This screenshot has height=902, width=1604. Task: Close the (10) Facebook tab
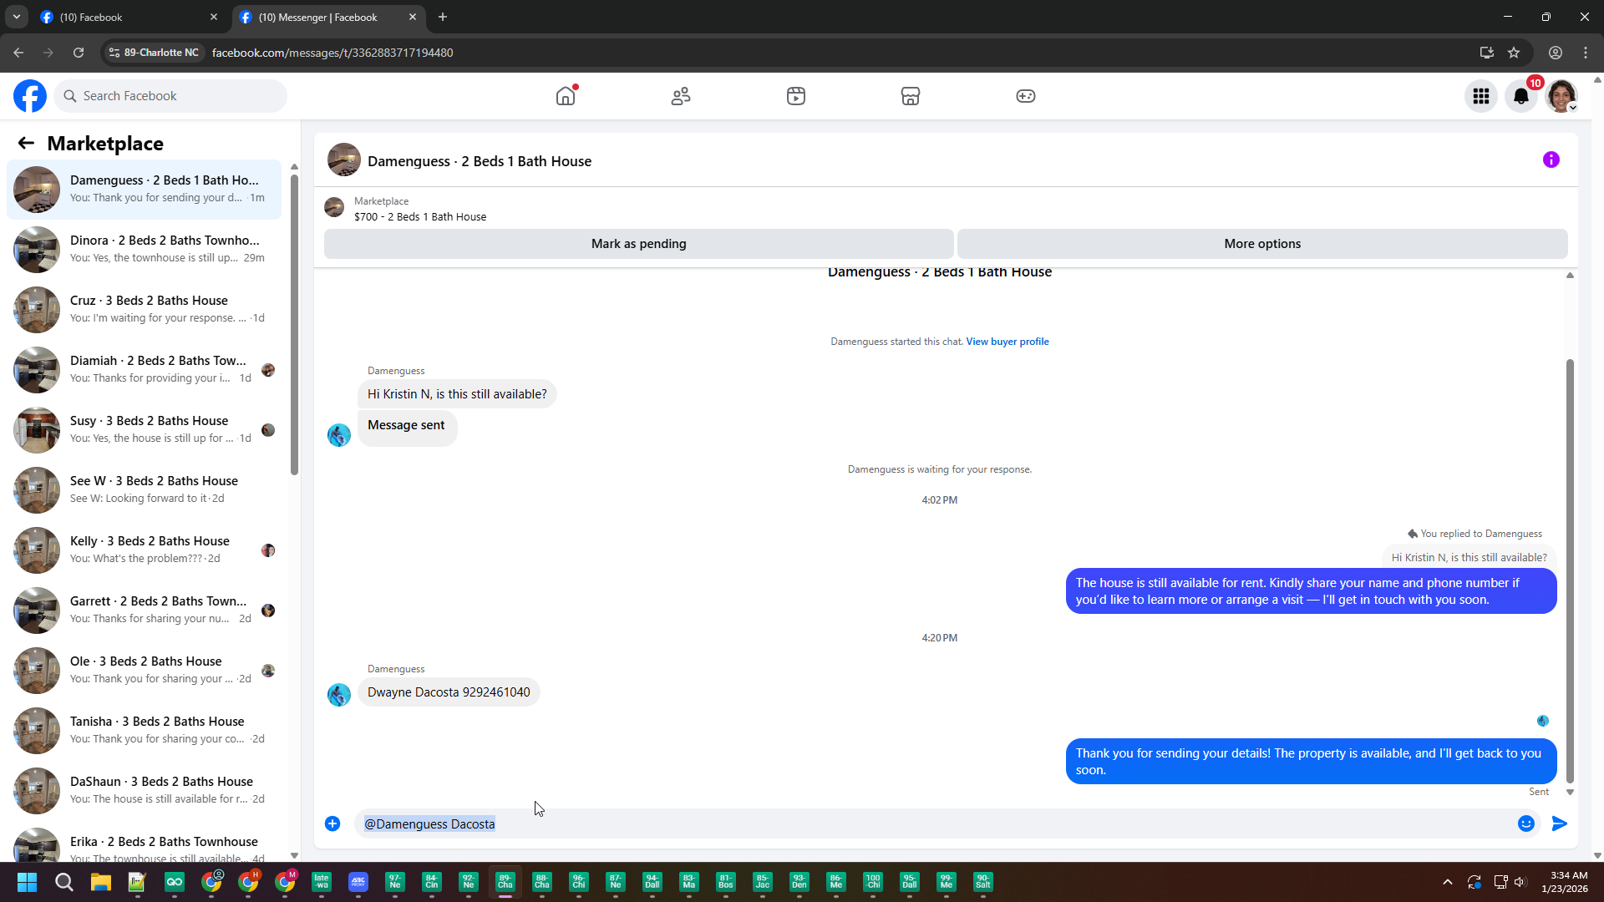[x=214, y=17]
